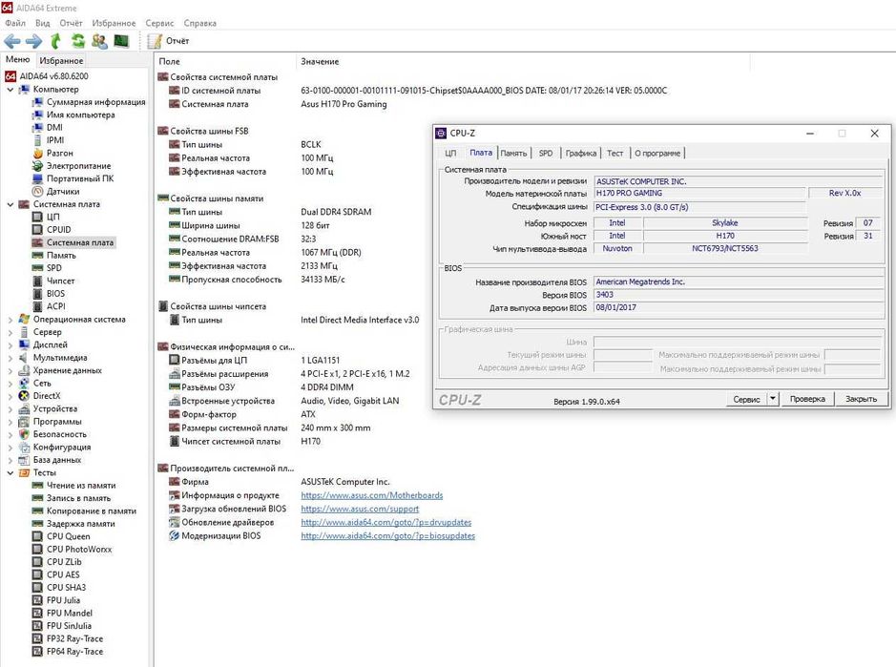
Task: Click the Проверка button in CPU-Z
Action: 807,399
